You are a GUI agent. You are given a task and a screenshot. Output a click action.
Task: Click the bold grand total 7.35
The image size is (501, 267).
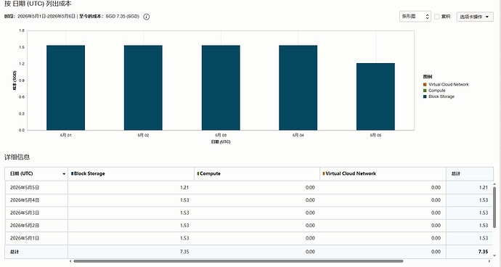pyautogui.click(x=483, y=252)
